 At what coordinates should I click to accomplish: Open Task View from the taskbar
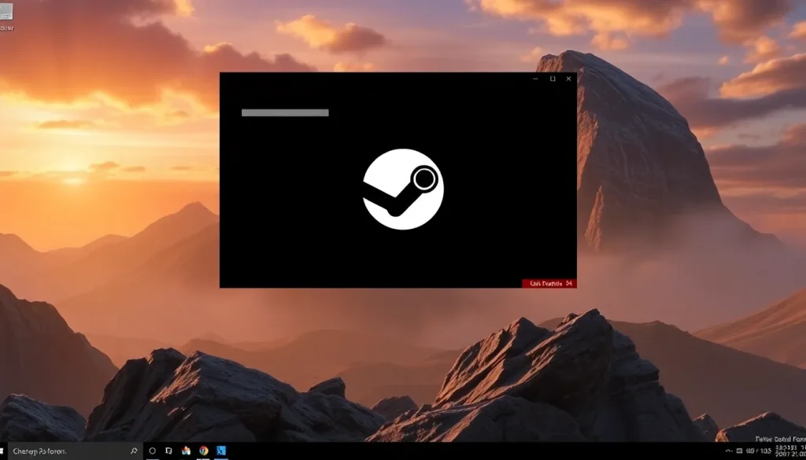(168, 451)
